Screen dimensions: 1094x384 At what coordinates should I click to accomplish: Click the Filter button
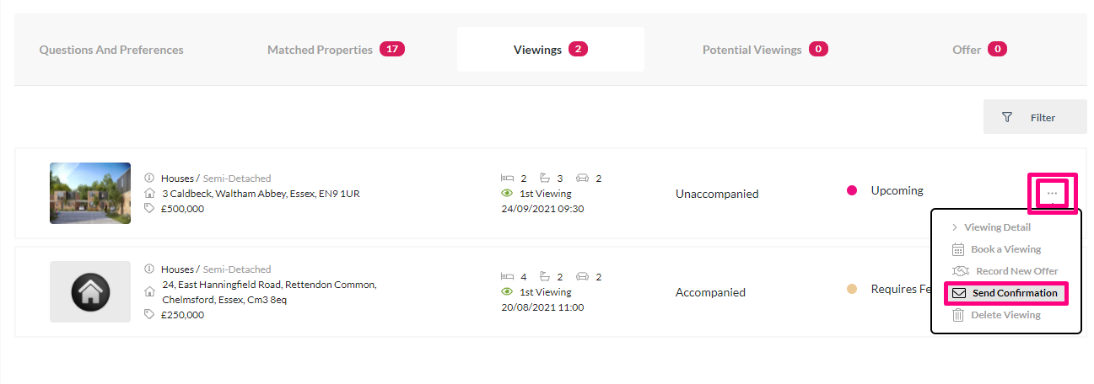click(x=1035, y=117)
